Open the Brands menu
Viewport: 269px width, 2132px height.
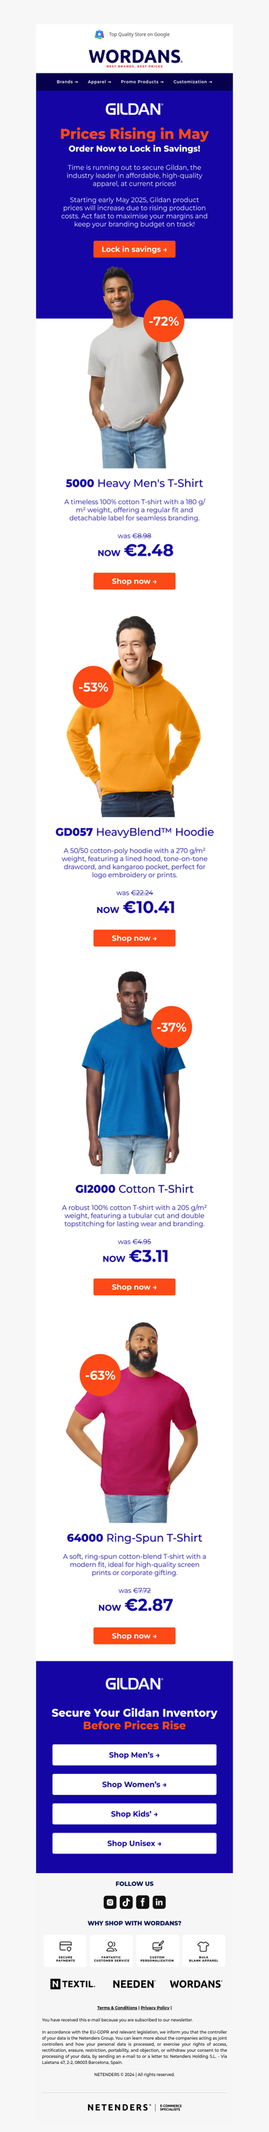(67, 82)
